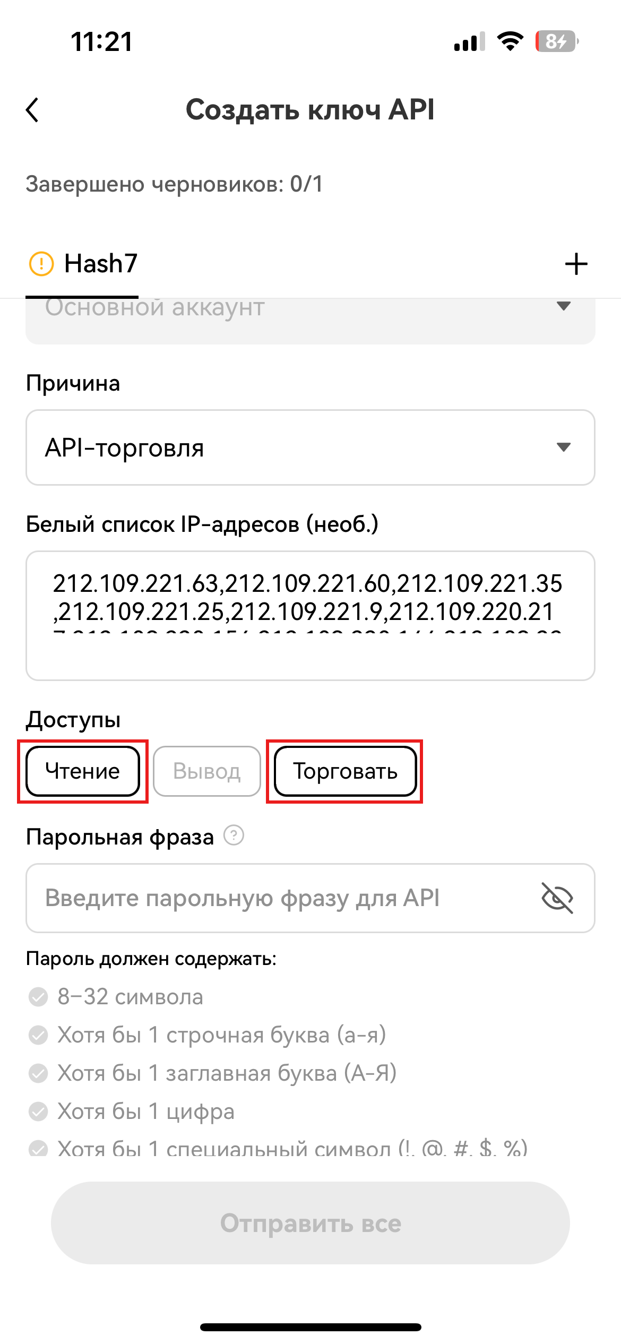Open the Причина dropdown showing API-торговля
This screenshot has height=1344, width=621.
point(310,447)
